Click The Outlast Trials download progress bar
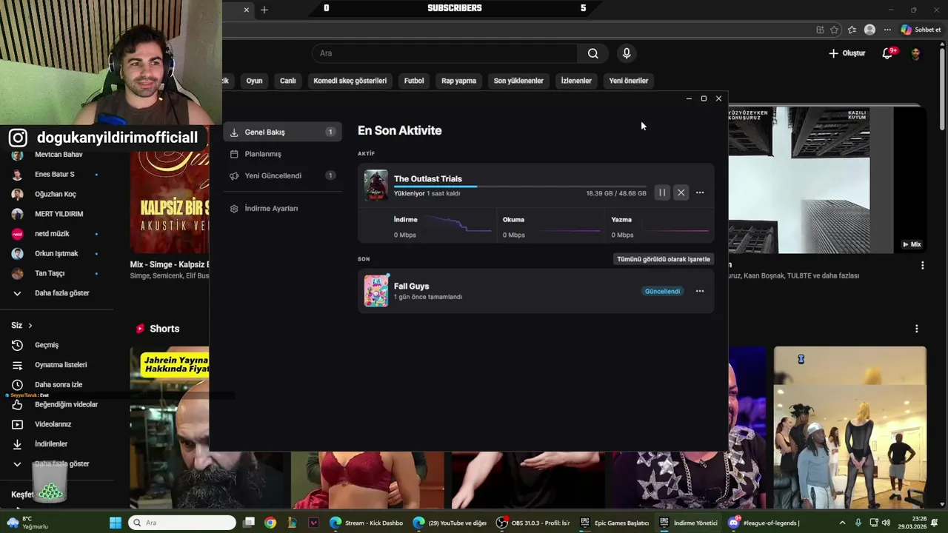The image size is (948, 533). (520, 187)
